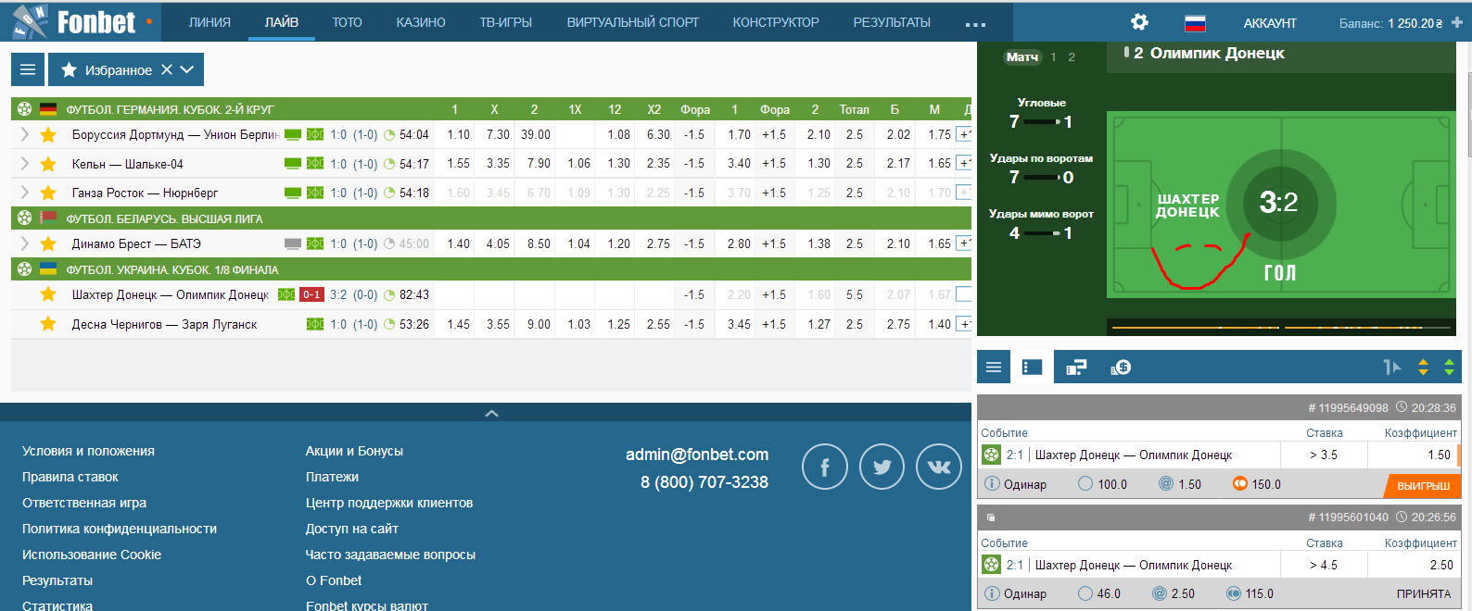
Task: Open the Facebook social link
Action: [x=824, y=467]
